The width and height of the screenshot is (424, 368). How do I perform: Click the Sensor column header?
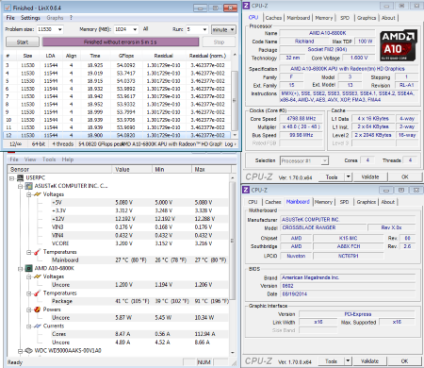(59, 169)
